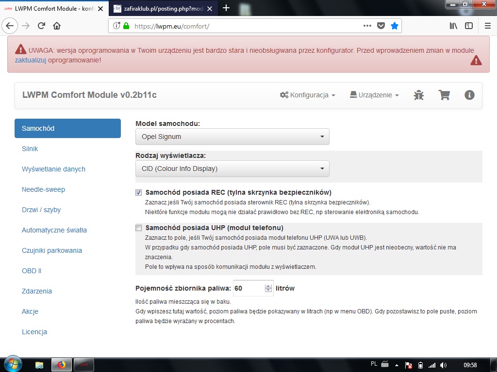Open the Licencja sidebar link

pyautogui.click(x=34, y=332)
